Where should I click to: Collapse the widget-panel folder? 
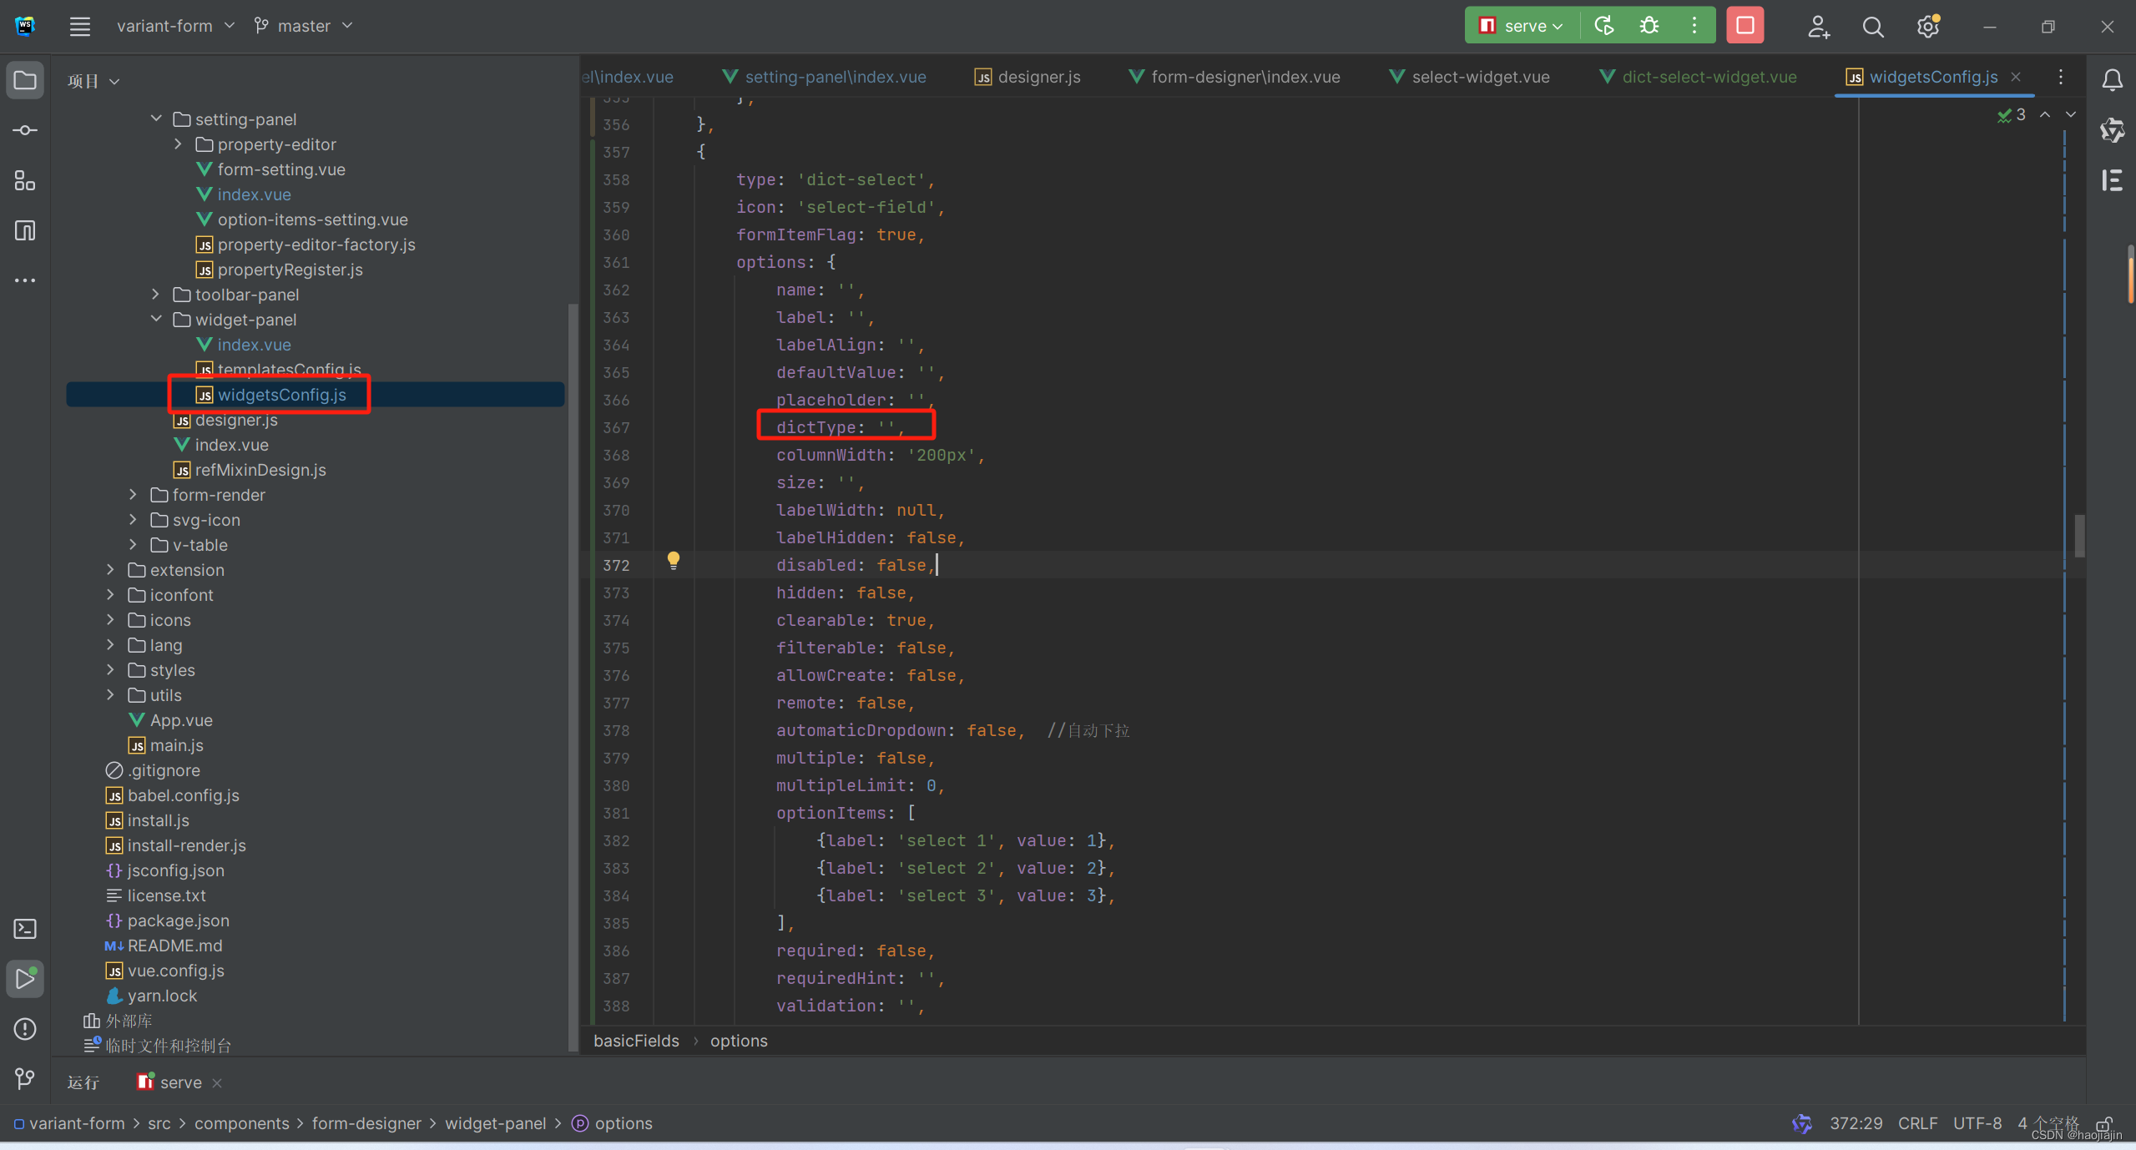(x=155, y=320)
